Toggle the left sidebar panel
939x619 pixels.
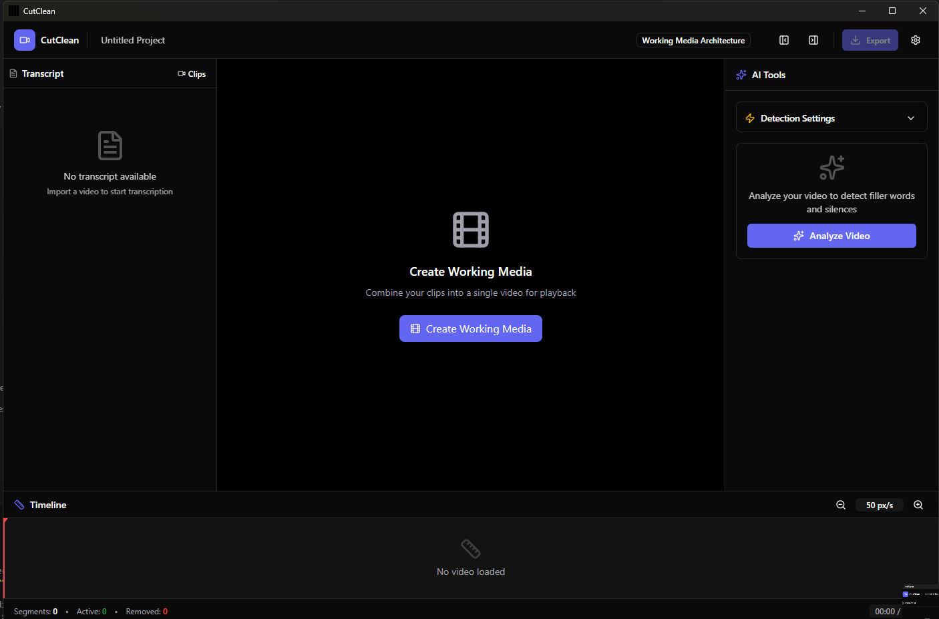784,40
